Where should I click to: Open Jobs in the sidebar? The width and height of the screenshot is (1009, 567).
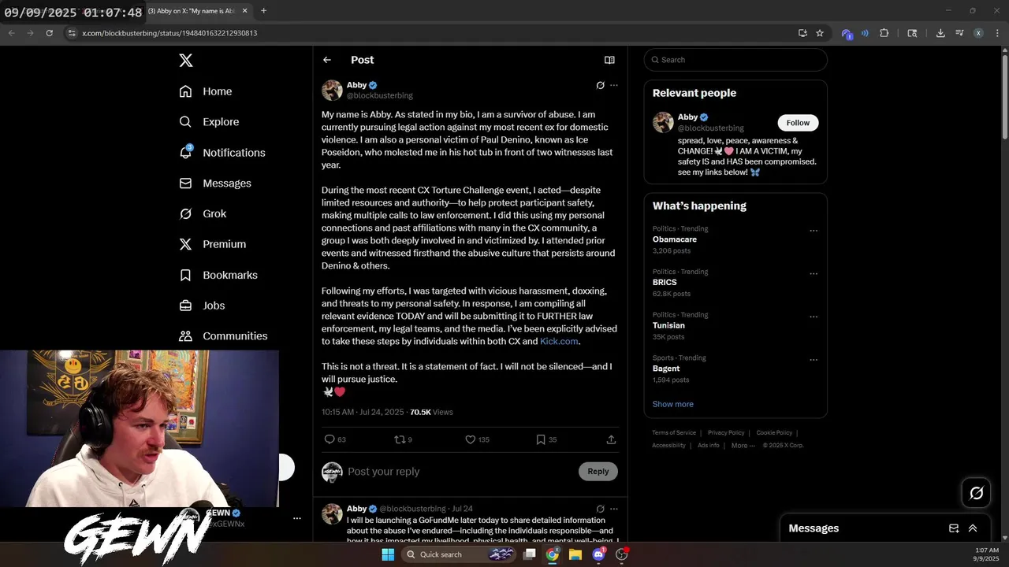(202, 306)
